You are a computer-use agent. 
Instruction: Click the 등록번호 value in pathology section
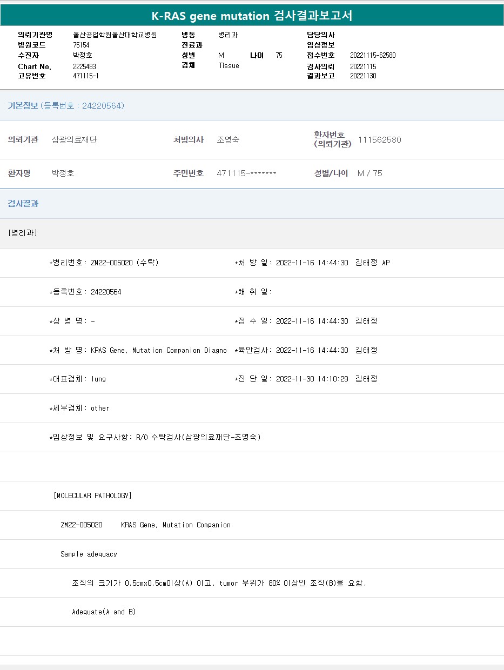click(106, 292)
